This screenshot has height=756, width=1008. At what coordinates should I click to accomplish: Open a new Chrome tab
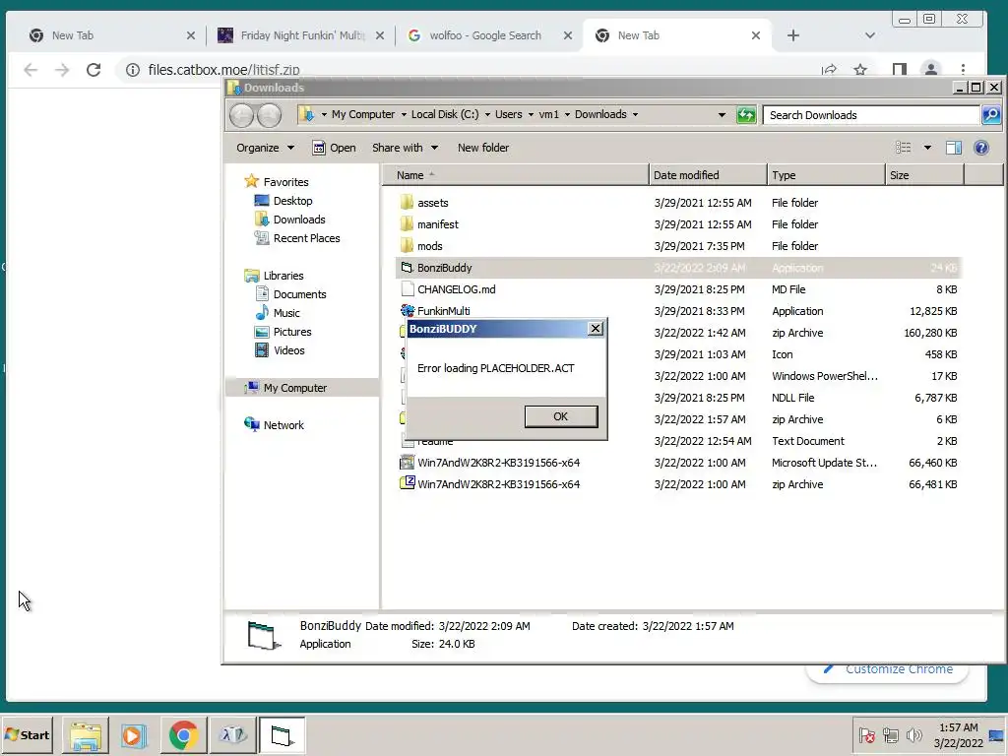click(793, 35)
